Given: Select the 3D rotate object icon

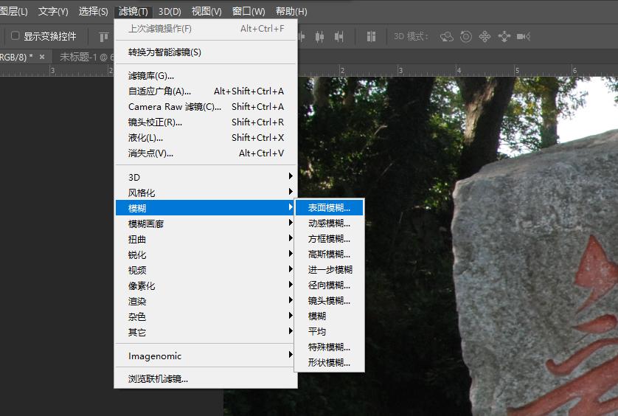Looking at the screenshot, I should click(447, 37).
